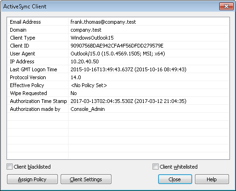This screenshot has height=191, width=236.
Task: Open Help for this dialog
Action: (x=212, y=179)
